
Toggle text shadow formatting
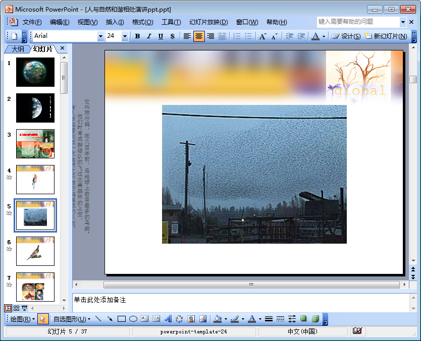172,36
